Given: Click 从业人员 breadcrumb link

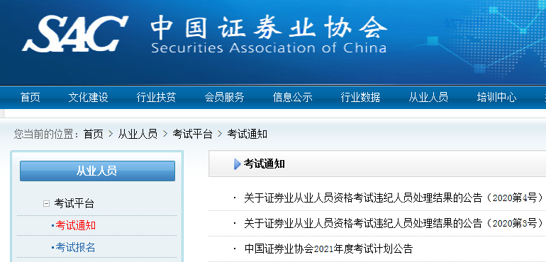Looking at the screenshot, I should (x=138, y=134).
